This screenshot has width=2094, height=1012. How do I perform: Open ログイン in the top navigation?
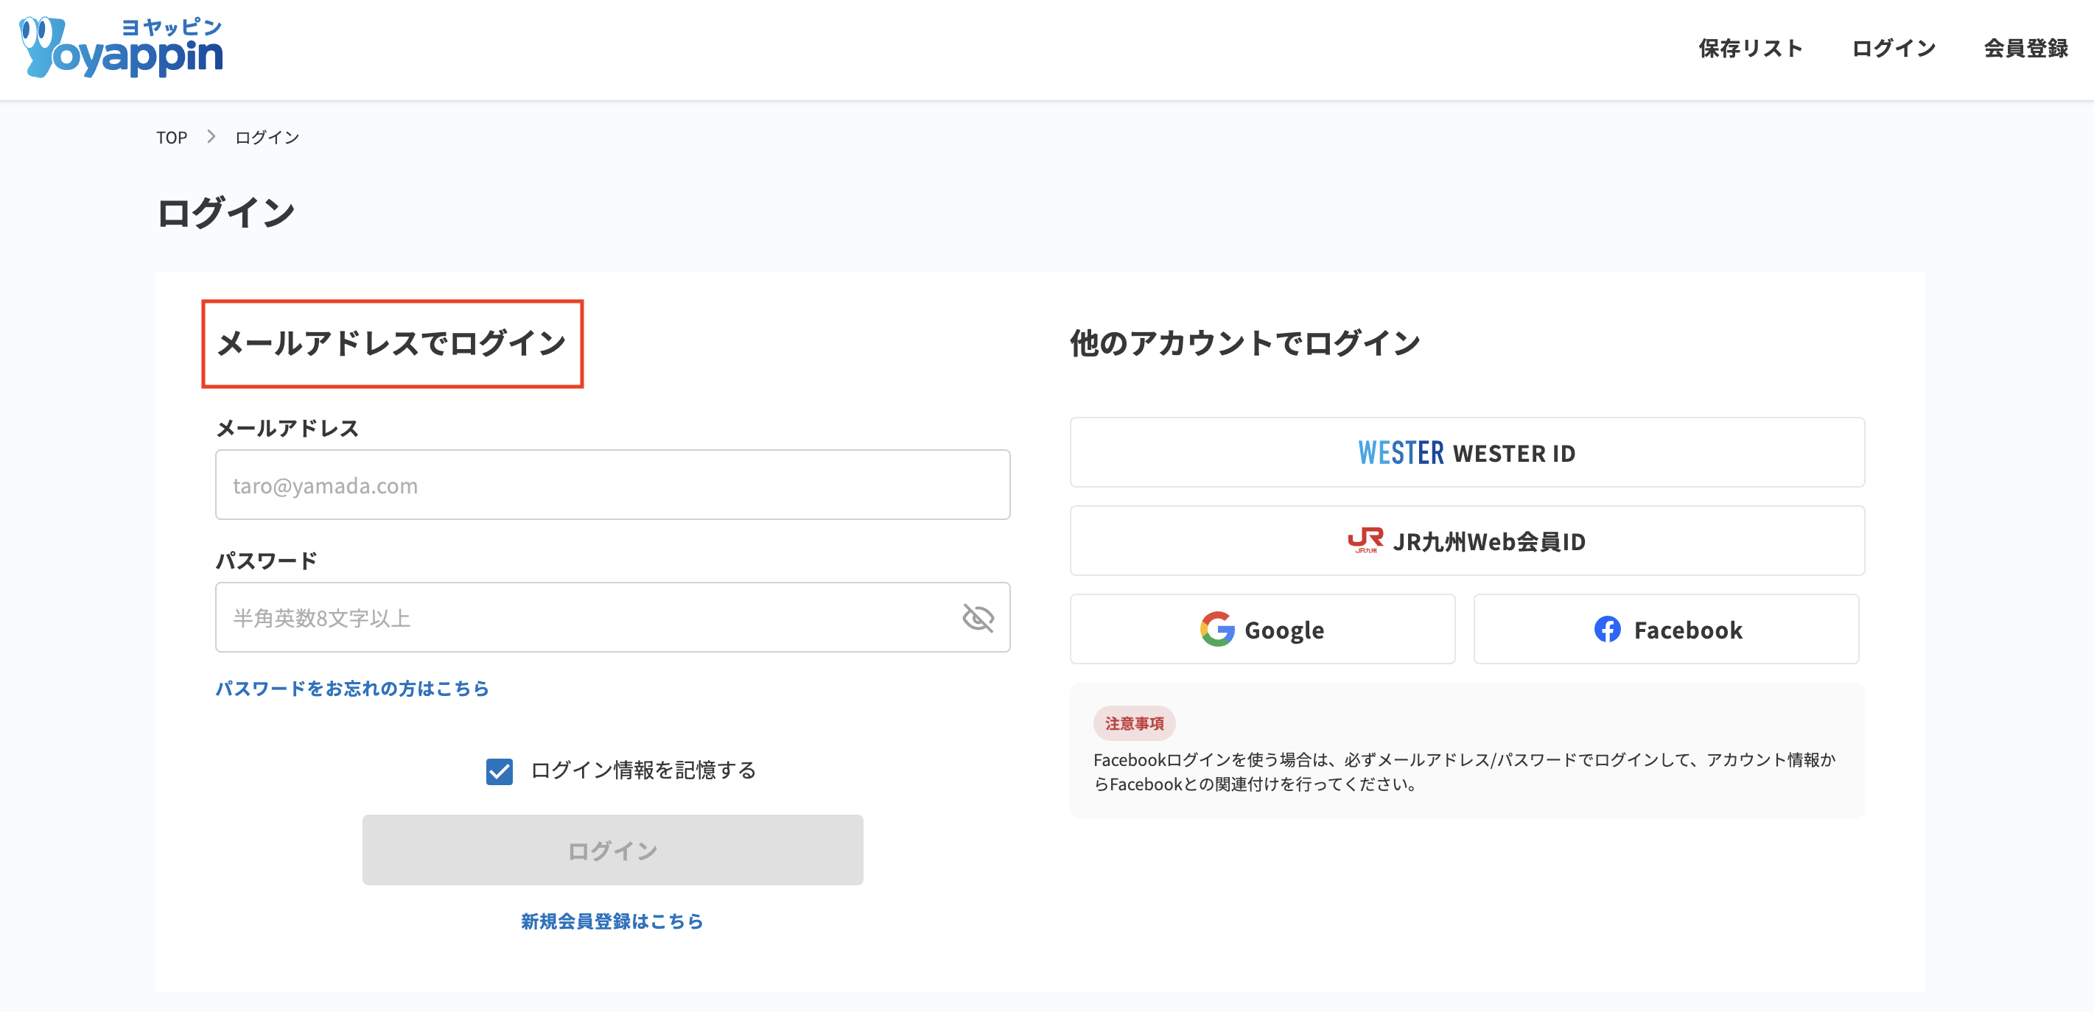point(1893,49)
